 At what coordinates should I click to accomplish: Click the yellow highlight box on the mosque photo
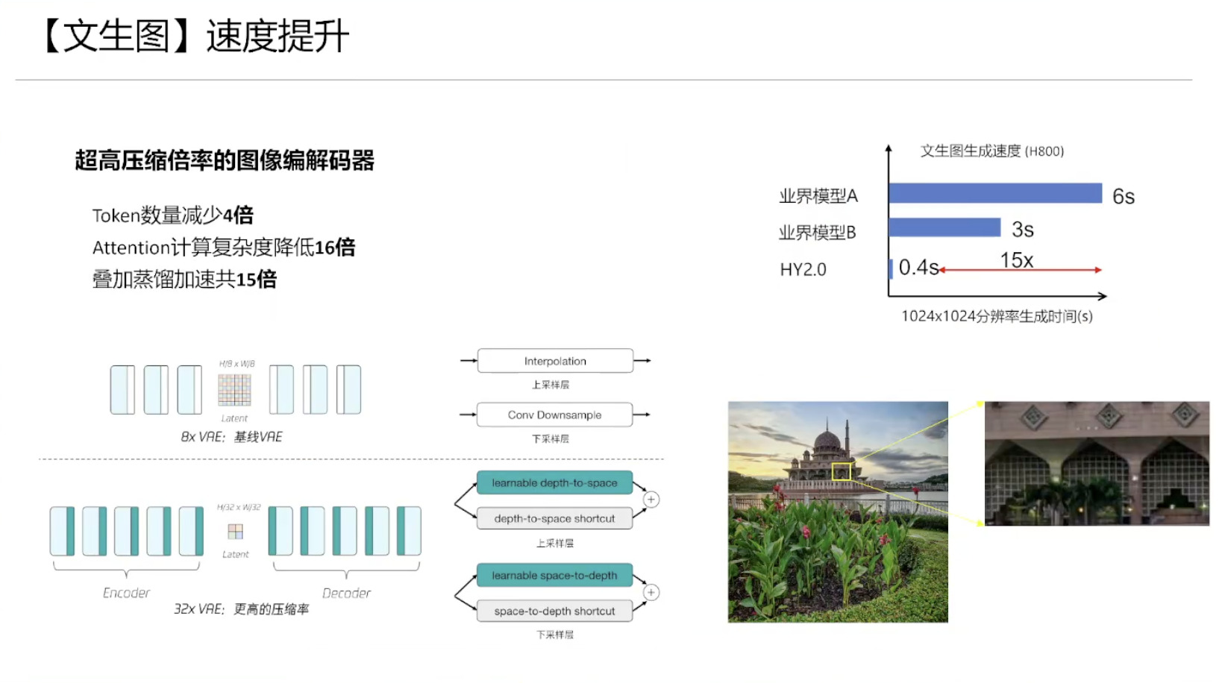(841, 471)
